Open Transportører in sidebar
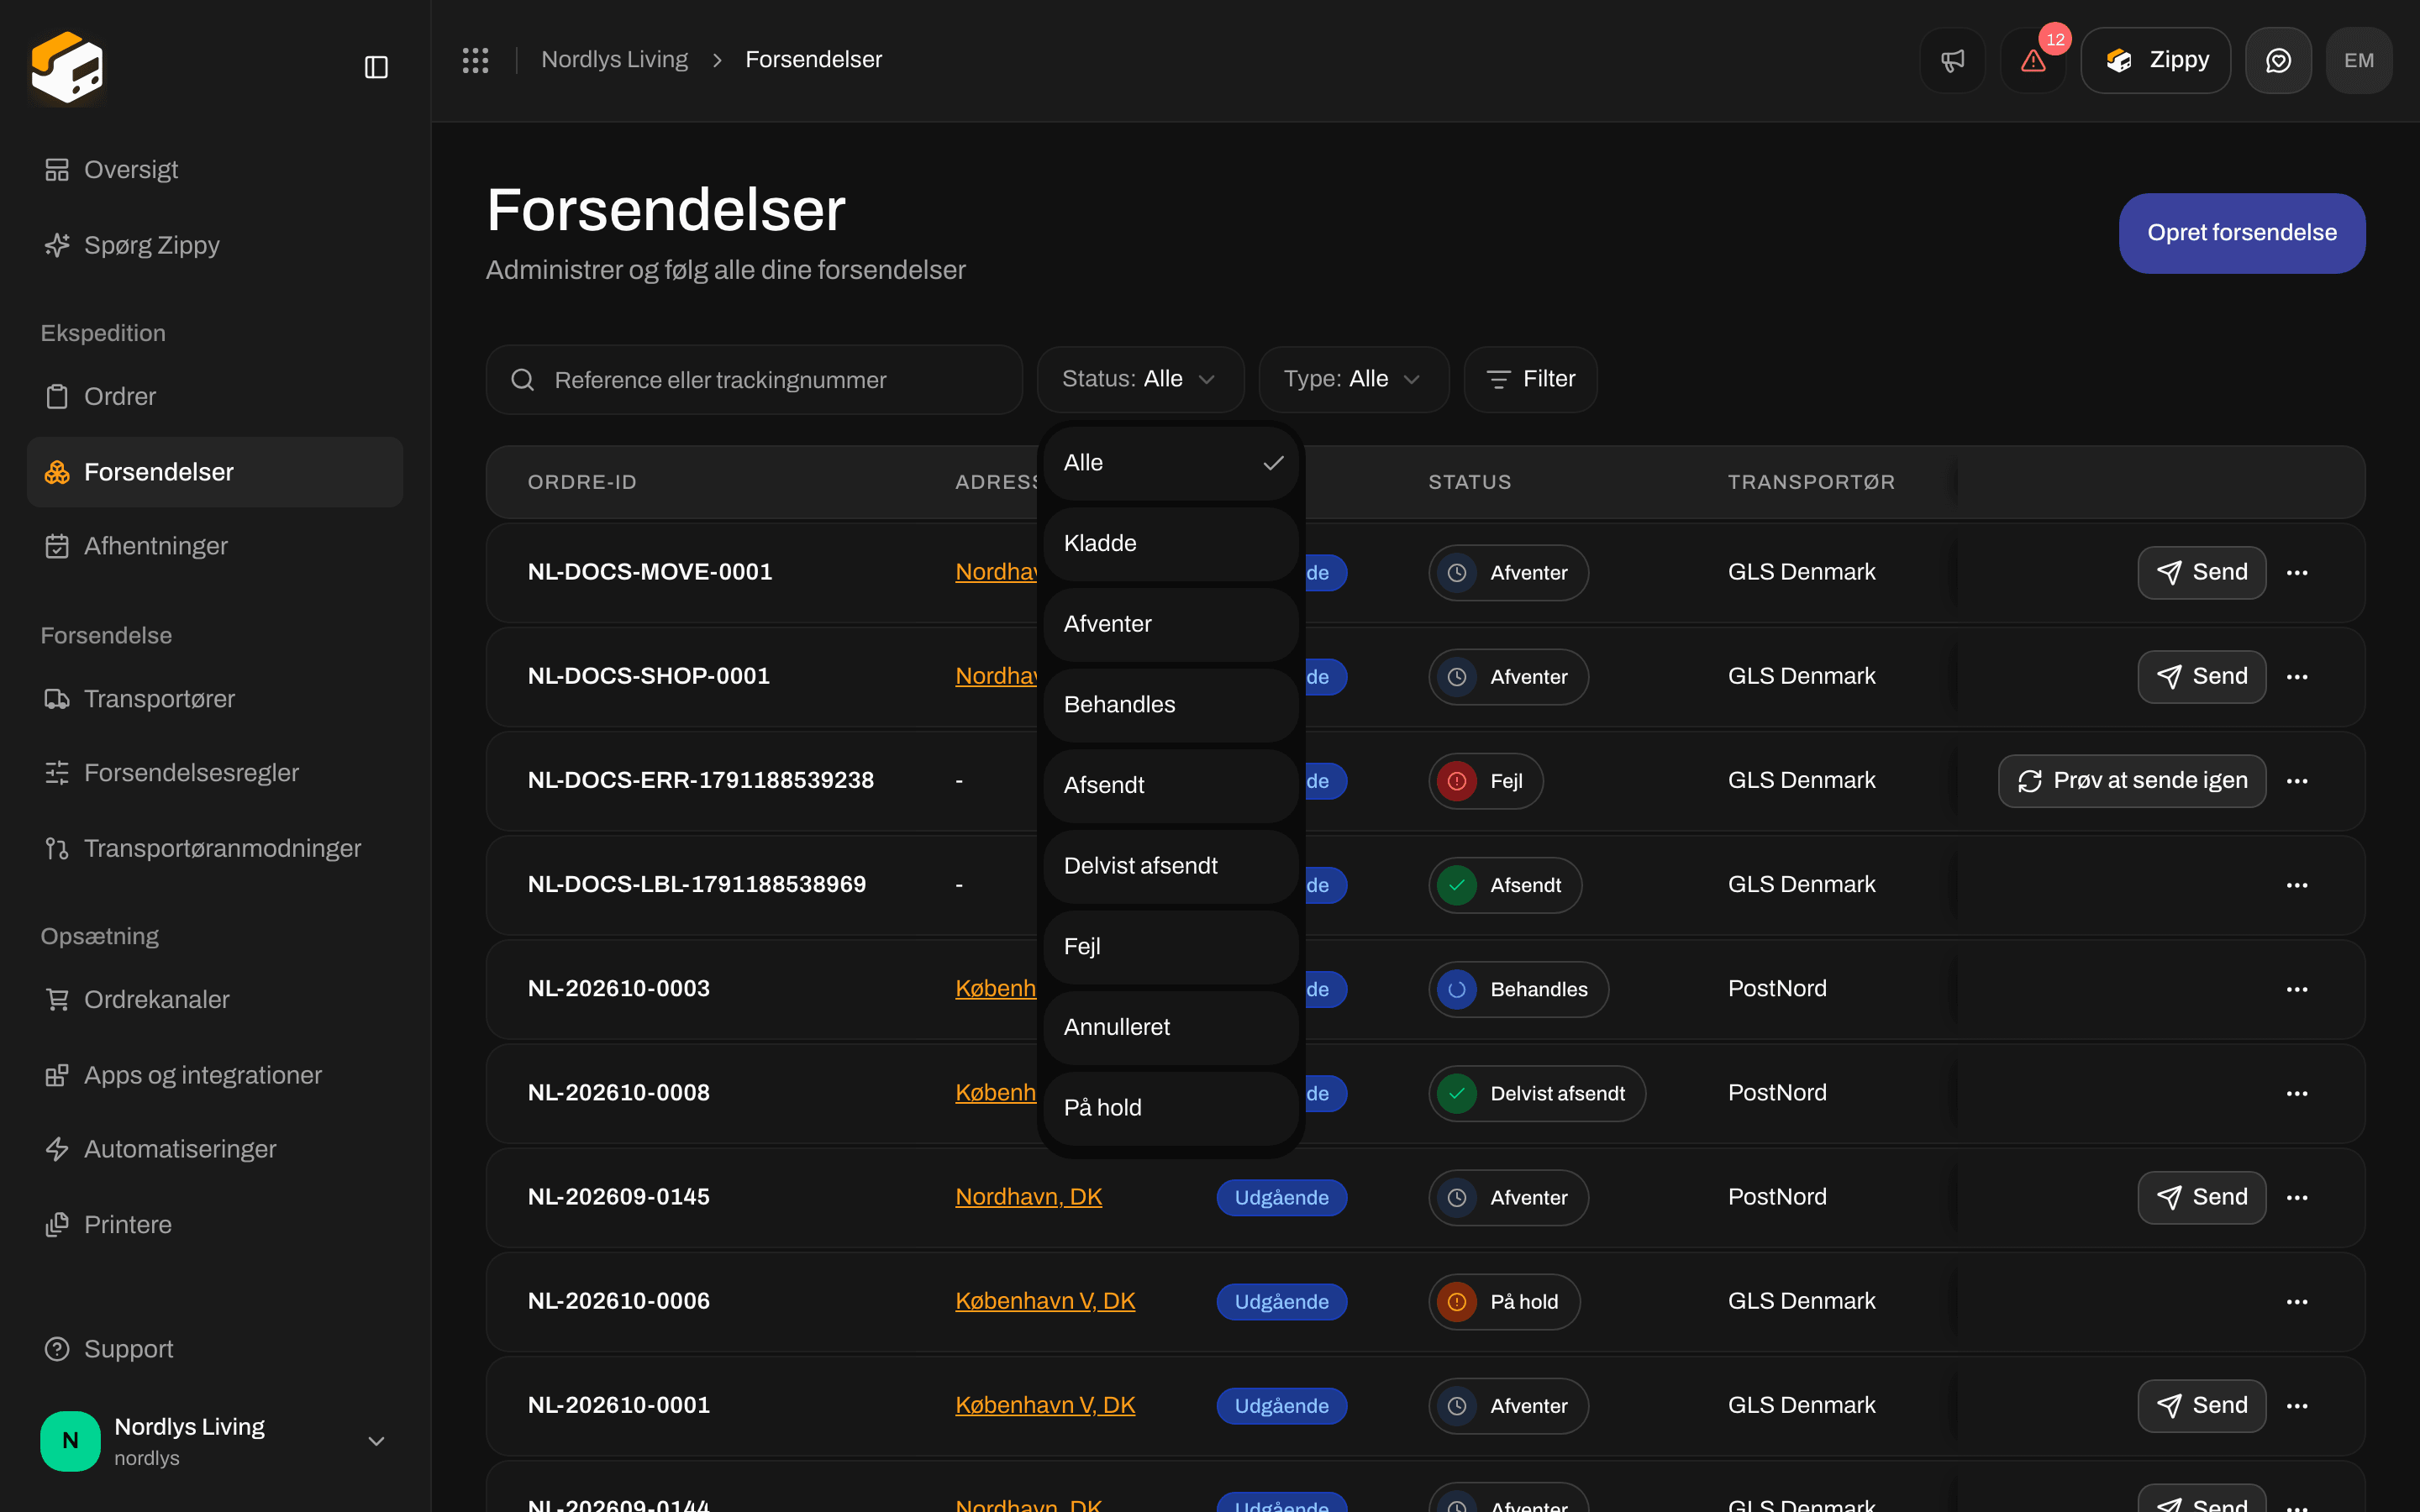 [214, 698]
